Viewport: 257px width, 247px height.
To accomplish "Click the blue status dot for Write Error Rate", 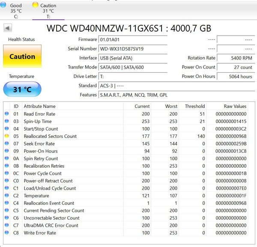I will point(7,232).
